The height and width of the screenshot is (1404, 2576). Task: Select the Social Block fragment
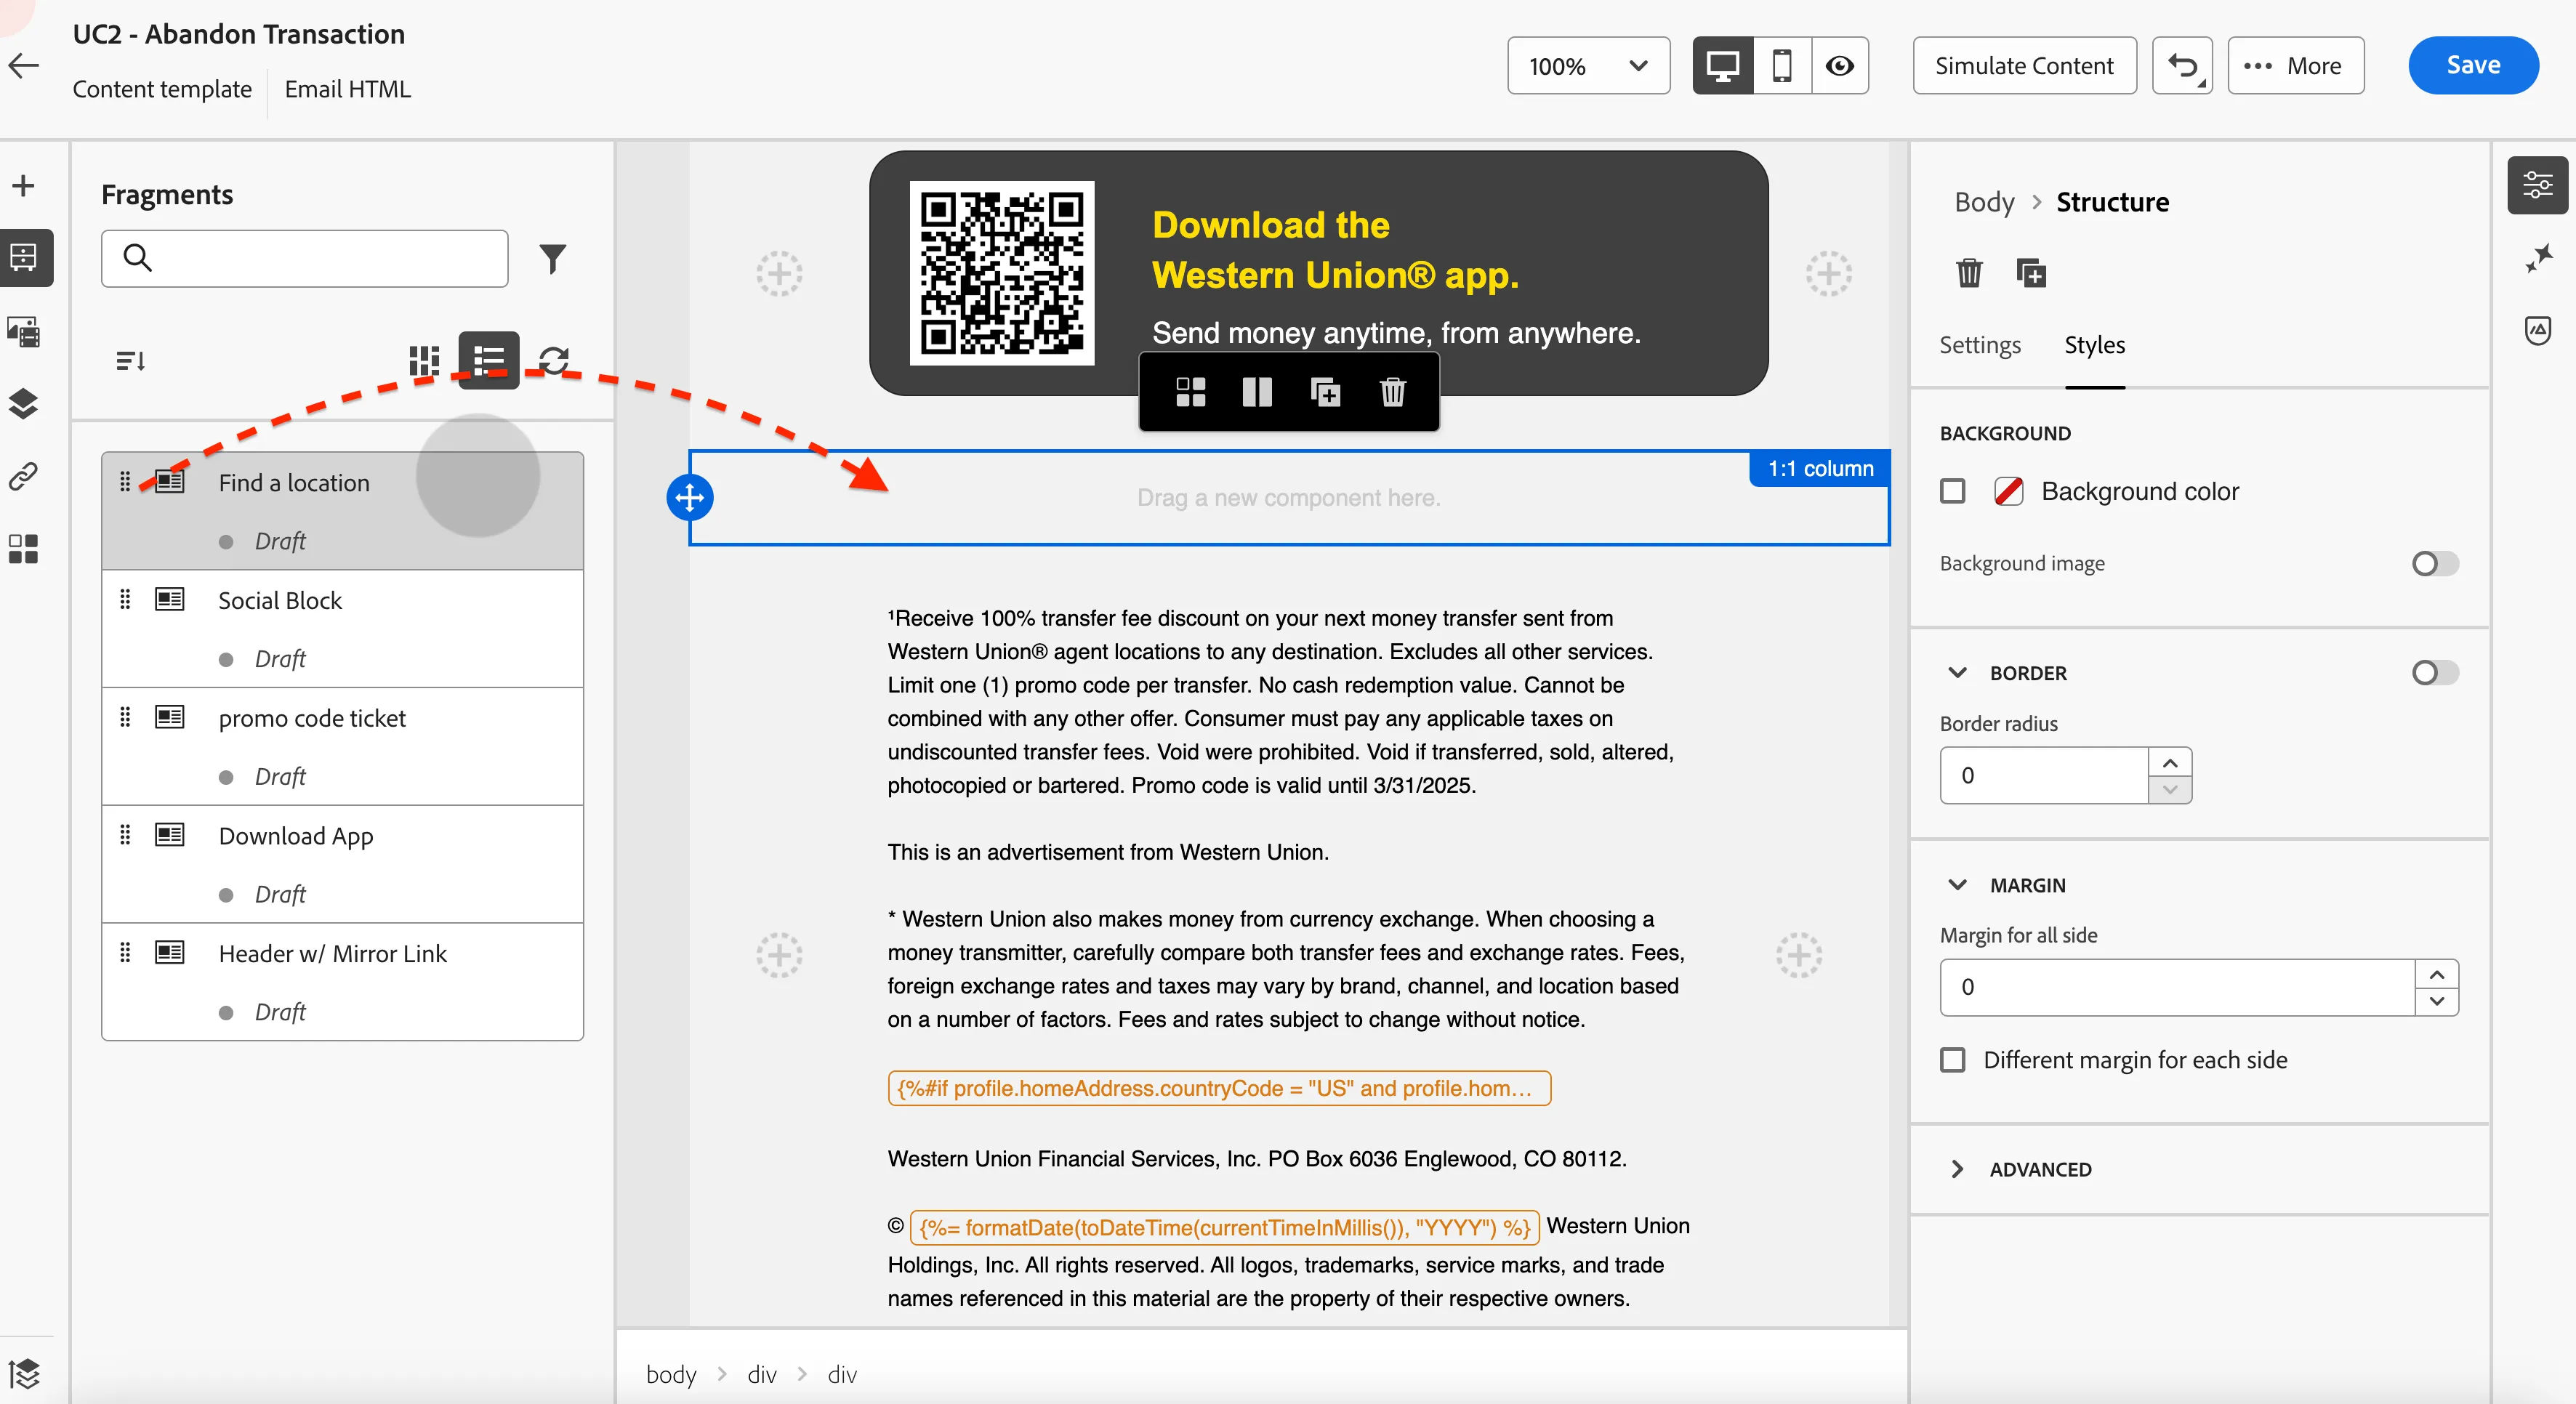point(343,629)
